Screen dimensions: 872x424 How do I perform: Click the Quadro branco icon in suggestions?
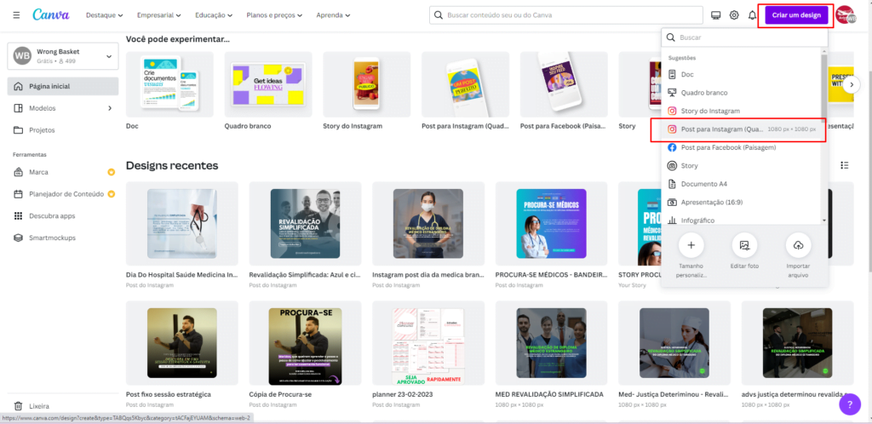point(672,93)
